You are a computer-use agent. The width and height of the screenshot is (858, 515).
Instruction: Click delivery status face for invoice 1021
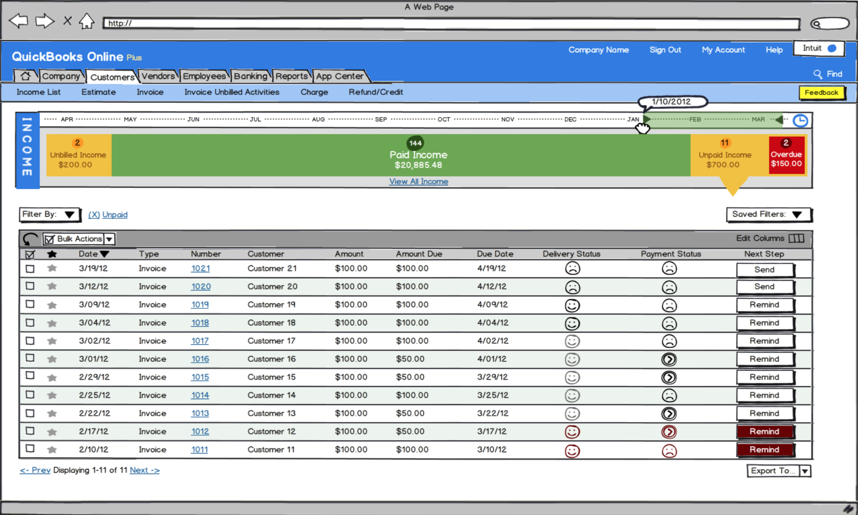click(x=572, y=268)
